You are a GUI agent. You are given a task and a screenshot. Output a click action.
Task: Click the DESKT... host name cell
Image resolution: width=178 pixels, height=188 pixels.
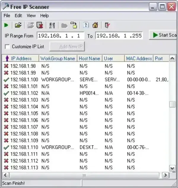click(89, 147)
